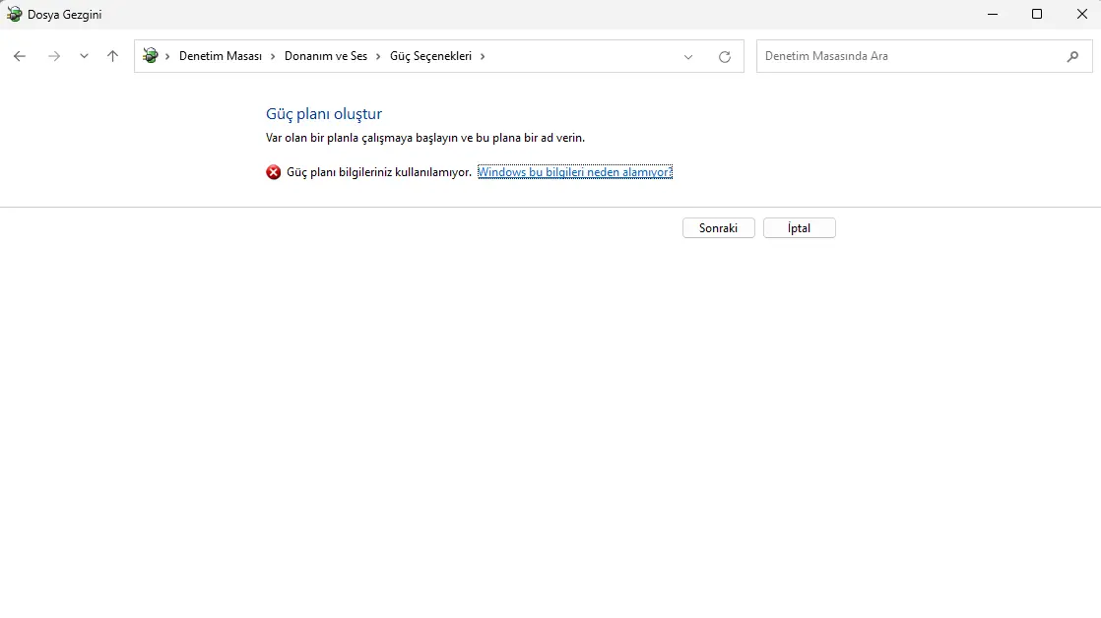Click the Sonraki button
This screenshot has width=1101, height=618.
coord(718,228)
